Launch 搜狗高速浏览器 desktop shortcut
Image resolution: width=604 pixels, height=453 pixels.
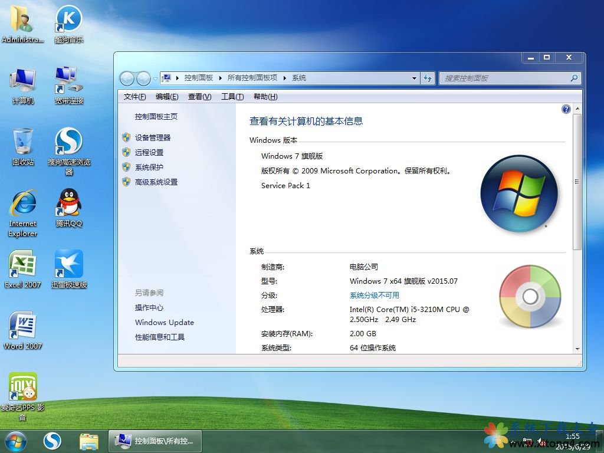pyautogui.click(x=68, y=152)
